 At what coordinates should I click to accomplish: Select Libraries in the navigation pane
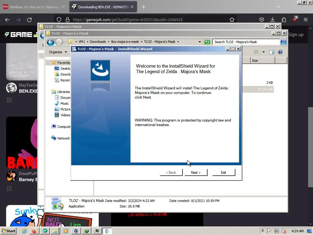click(x=61, y=92)
